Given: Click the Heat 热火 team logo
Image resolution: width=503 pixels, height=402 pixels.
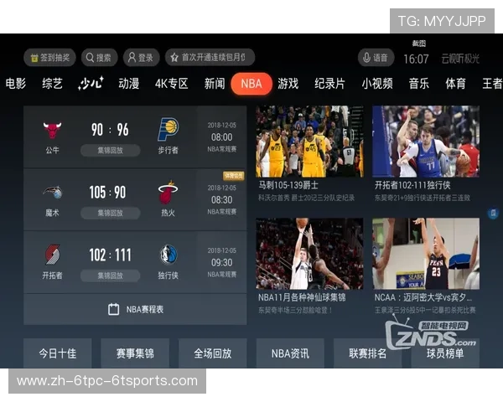Looking at the screenshot, I should click(168, 193).
